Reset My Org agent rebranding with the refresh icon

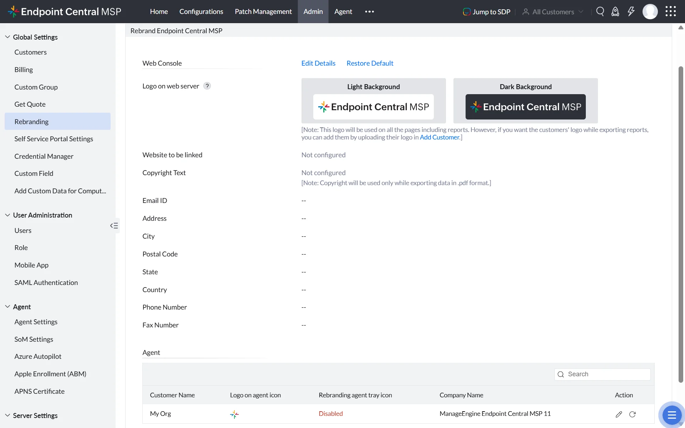pyautogui.click(x=632, y=414)
